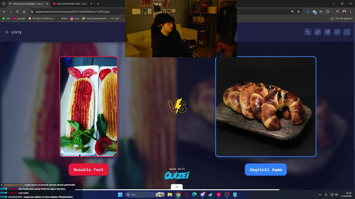355x199 pixels.
Task: Click the picture-in-picture extension icon
Action: tap(315, 12)
